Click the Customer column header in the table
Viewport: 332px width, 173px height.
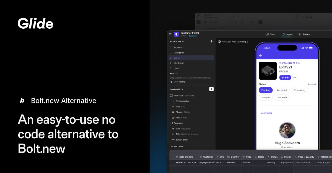click(x=206, y=157)
